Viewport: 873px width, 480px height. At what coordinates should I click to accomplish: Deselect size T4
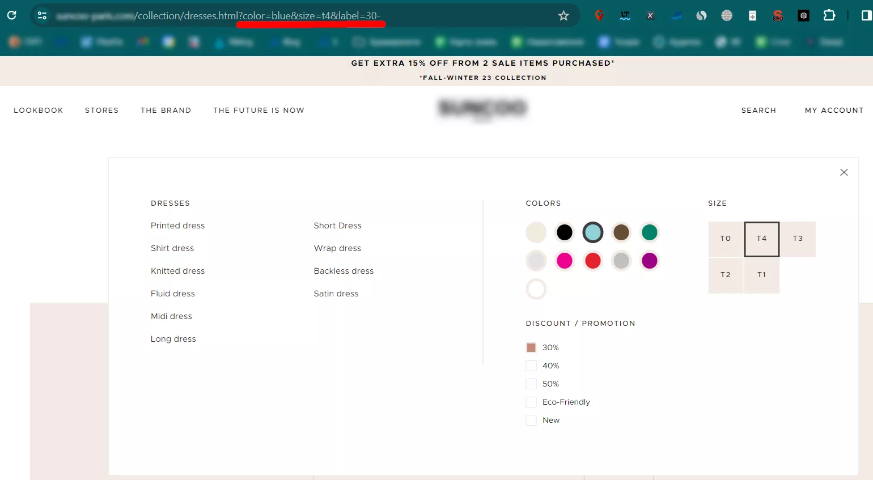[x=762, y=239]
